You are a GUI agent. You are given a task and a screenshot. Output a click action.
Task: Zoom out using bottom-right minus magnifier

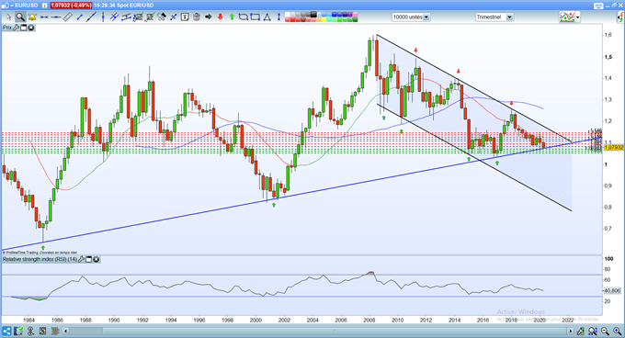click(605, 331)
